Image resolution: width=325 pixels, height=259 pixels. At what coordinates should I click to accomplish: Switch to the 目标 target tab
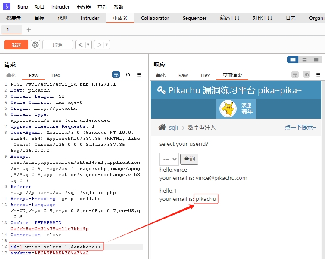(x=39, y=18)
